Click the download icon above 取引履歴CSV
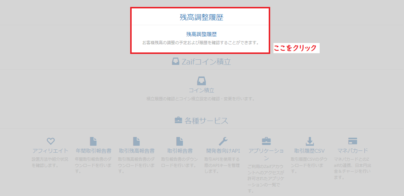The width and height of the screenshot is (404, 196). click(x=309, y=141)
